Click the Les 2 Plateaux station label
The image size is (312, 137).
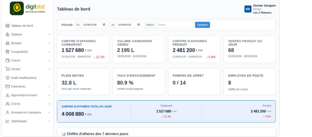coord(262,13)
